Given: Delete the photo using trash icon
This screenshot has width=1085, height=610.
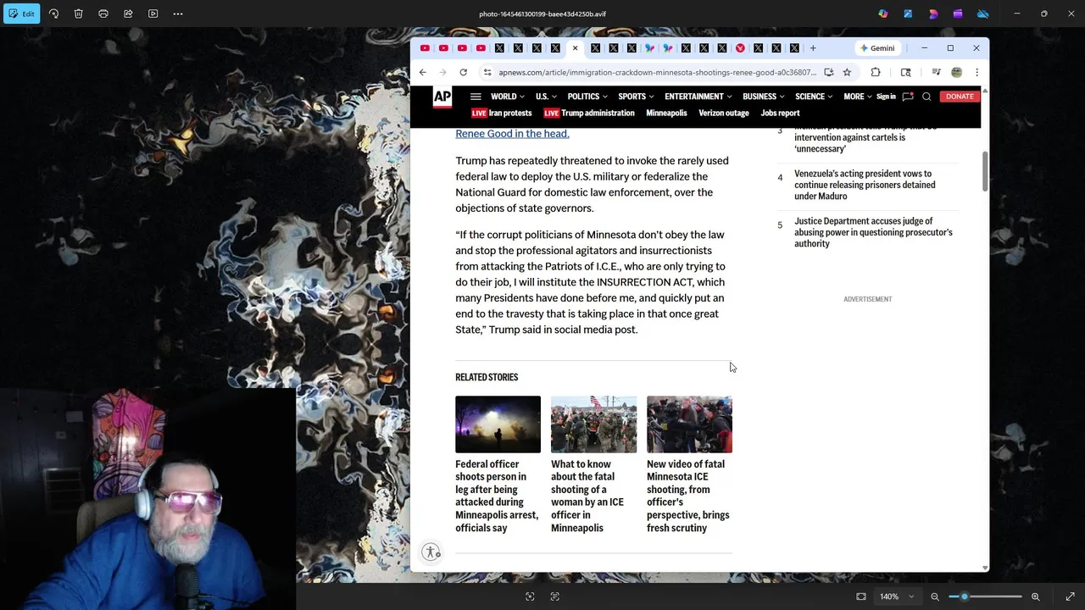Looking at the screenshot, I should 78,14.
